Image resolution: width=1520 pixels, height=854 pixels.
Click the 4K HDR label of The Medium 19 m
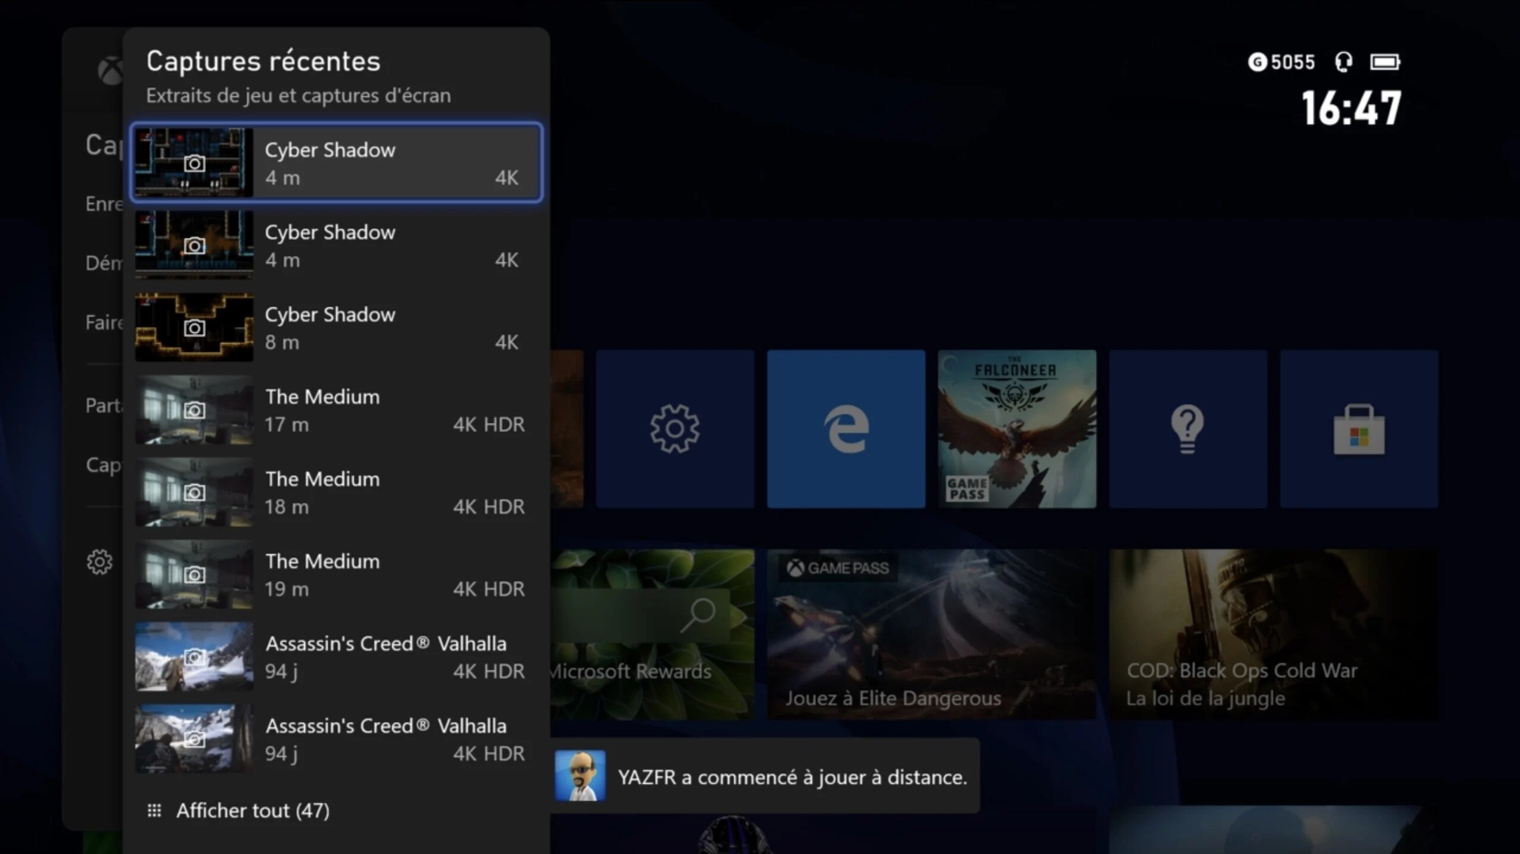pyautogui.click(x=489, y=589)
